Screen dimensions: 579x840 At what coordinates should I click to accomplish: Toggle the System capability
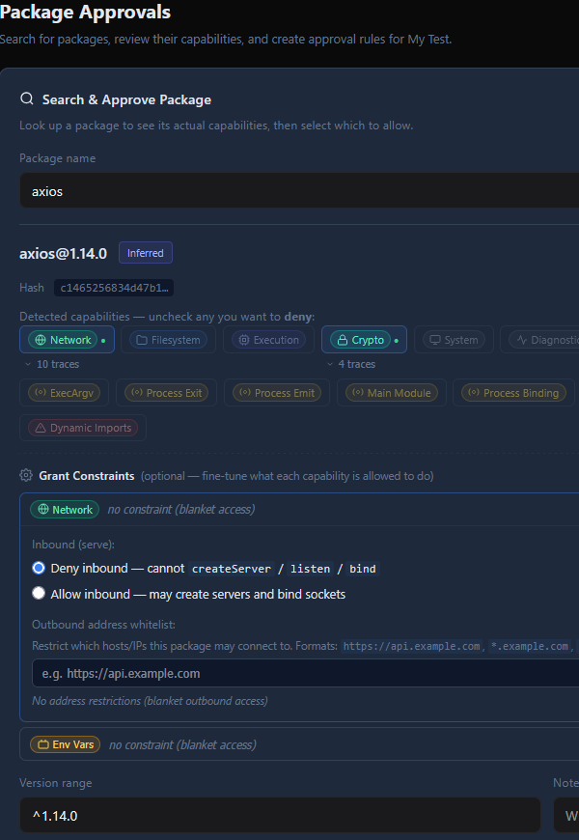click(454, 340)
